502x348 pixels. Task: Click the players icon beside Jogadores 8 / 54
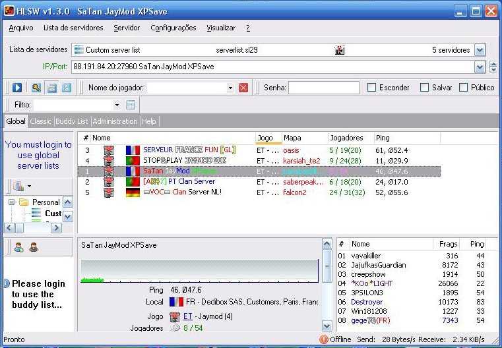175,328
